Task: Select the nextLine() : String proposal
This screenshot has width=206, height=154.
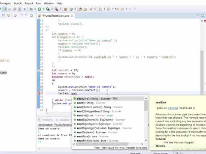Action: pyautogui.click(x=108, y=99)
